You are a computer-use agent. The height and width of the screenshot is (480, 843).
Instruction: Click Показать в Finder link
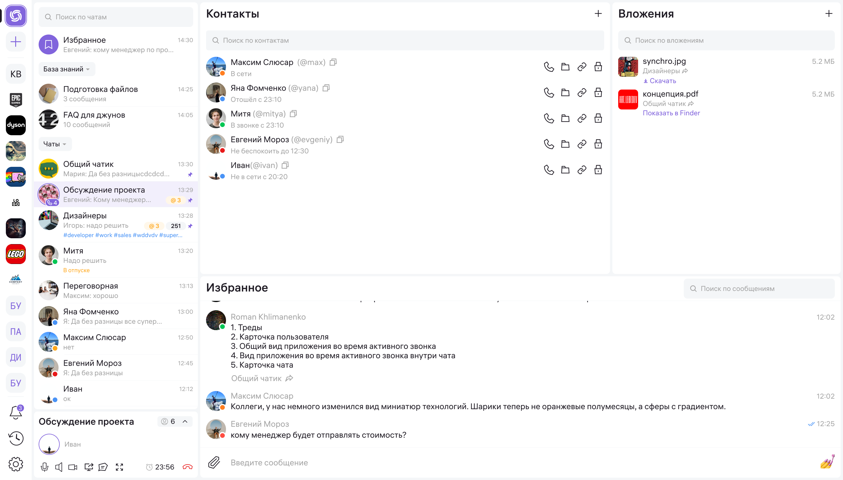tap(671, 113)
